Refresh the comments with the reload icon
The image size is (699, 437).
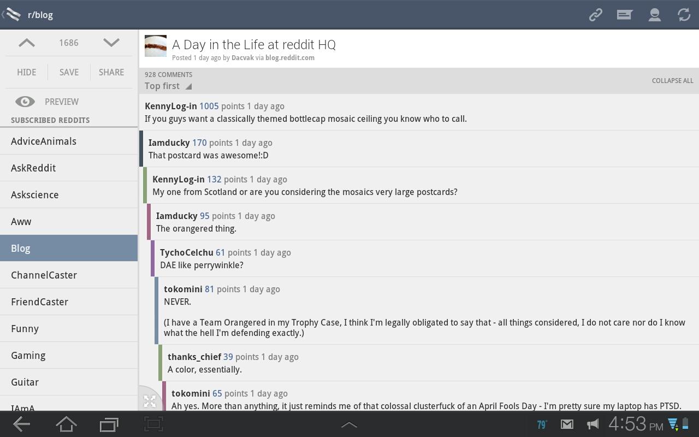pyautogui.click(x=684, y=15)
